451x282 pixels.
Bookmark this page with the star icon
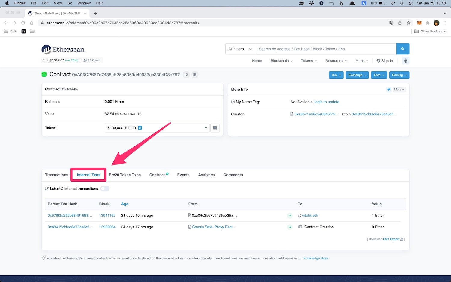tap(409, 23)
